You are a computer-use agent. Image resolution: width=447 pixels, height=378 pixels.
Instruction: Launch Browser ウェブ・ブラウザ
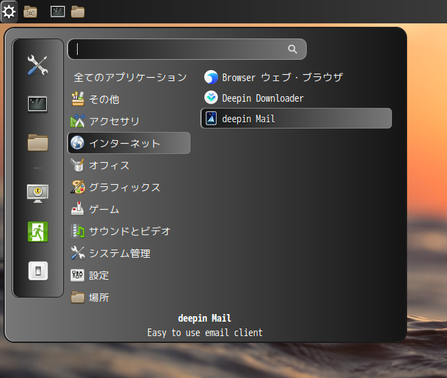point(296,77)
